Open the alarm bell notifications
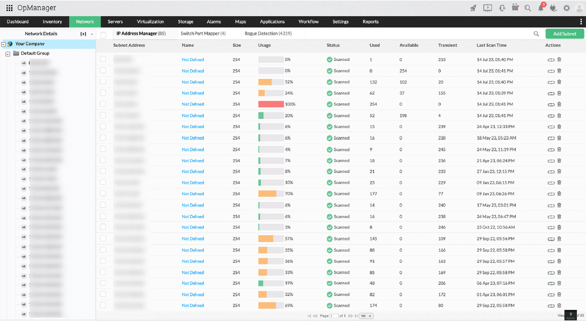Screen dimensions: 586x321 click(x=541, y=7)
